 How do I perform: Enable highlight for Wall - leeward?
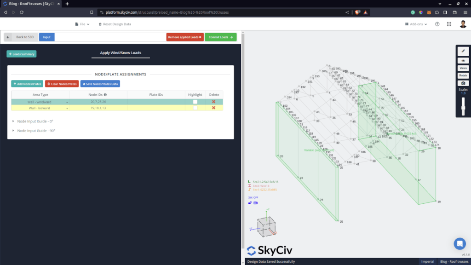coord(195,108)
